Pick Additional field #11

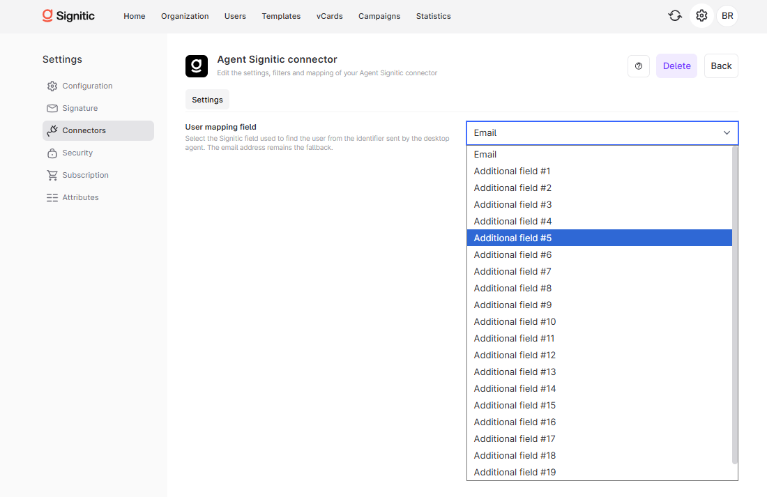point(599,339)
